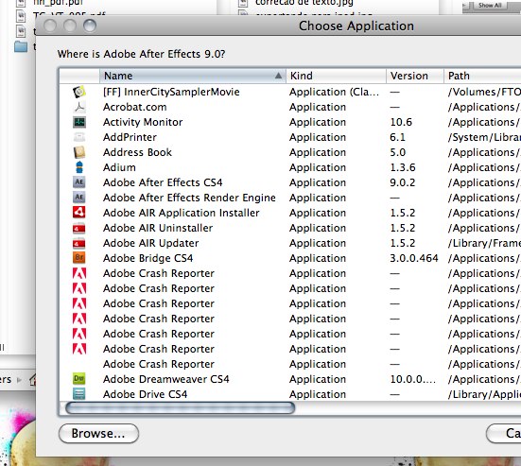Click the Browse... button

(x=98, y=434)
